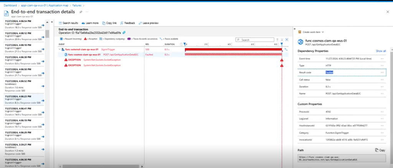Open the 3:59:21 PM SendEmail result
The image size is (393, 168).
[x=24, y=149]
